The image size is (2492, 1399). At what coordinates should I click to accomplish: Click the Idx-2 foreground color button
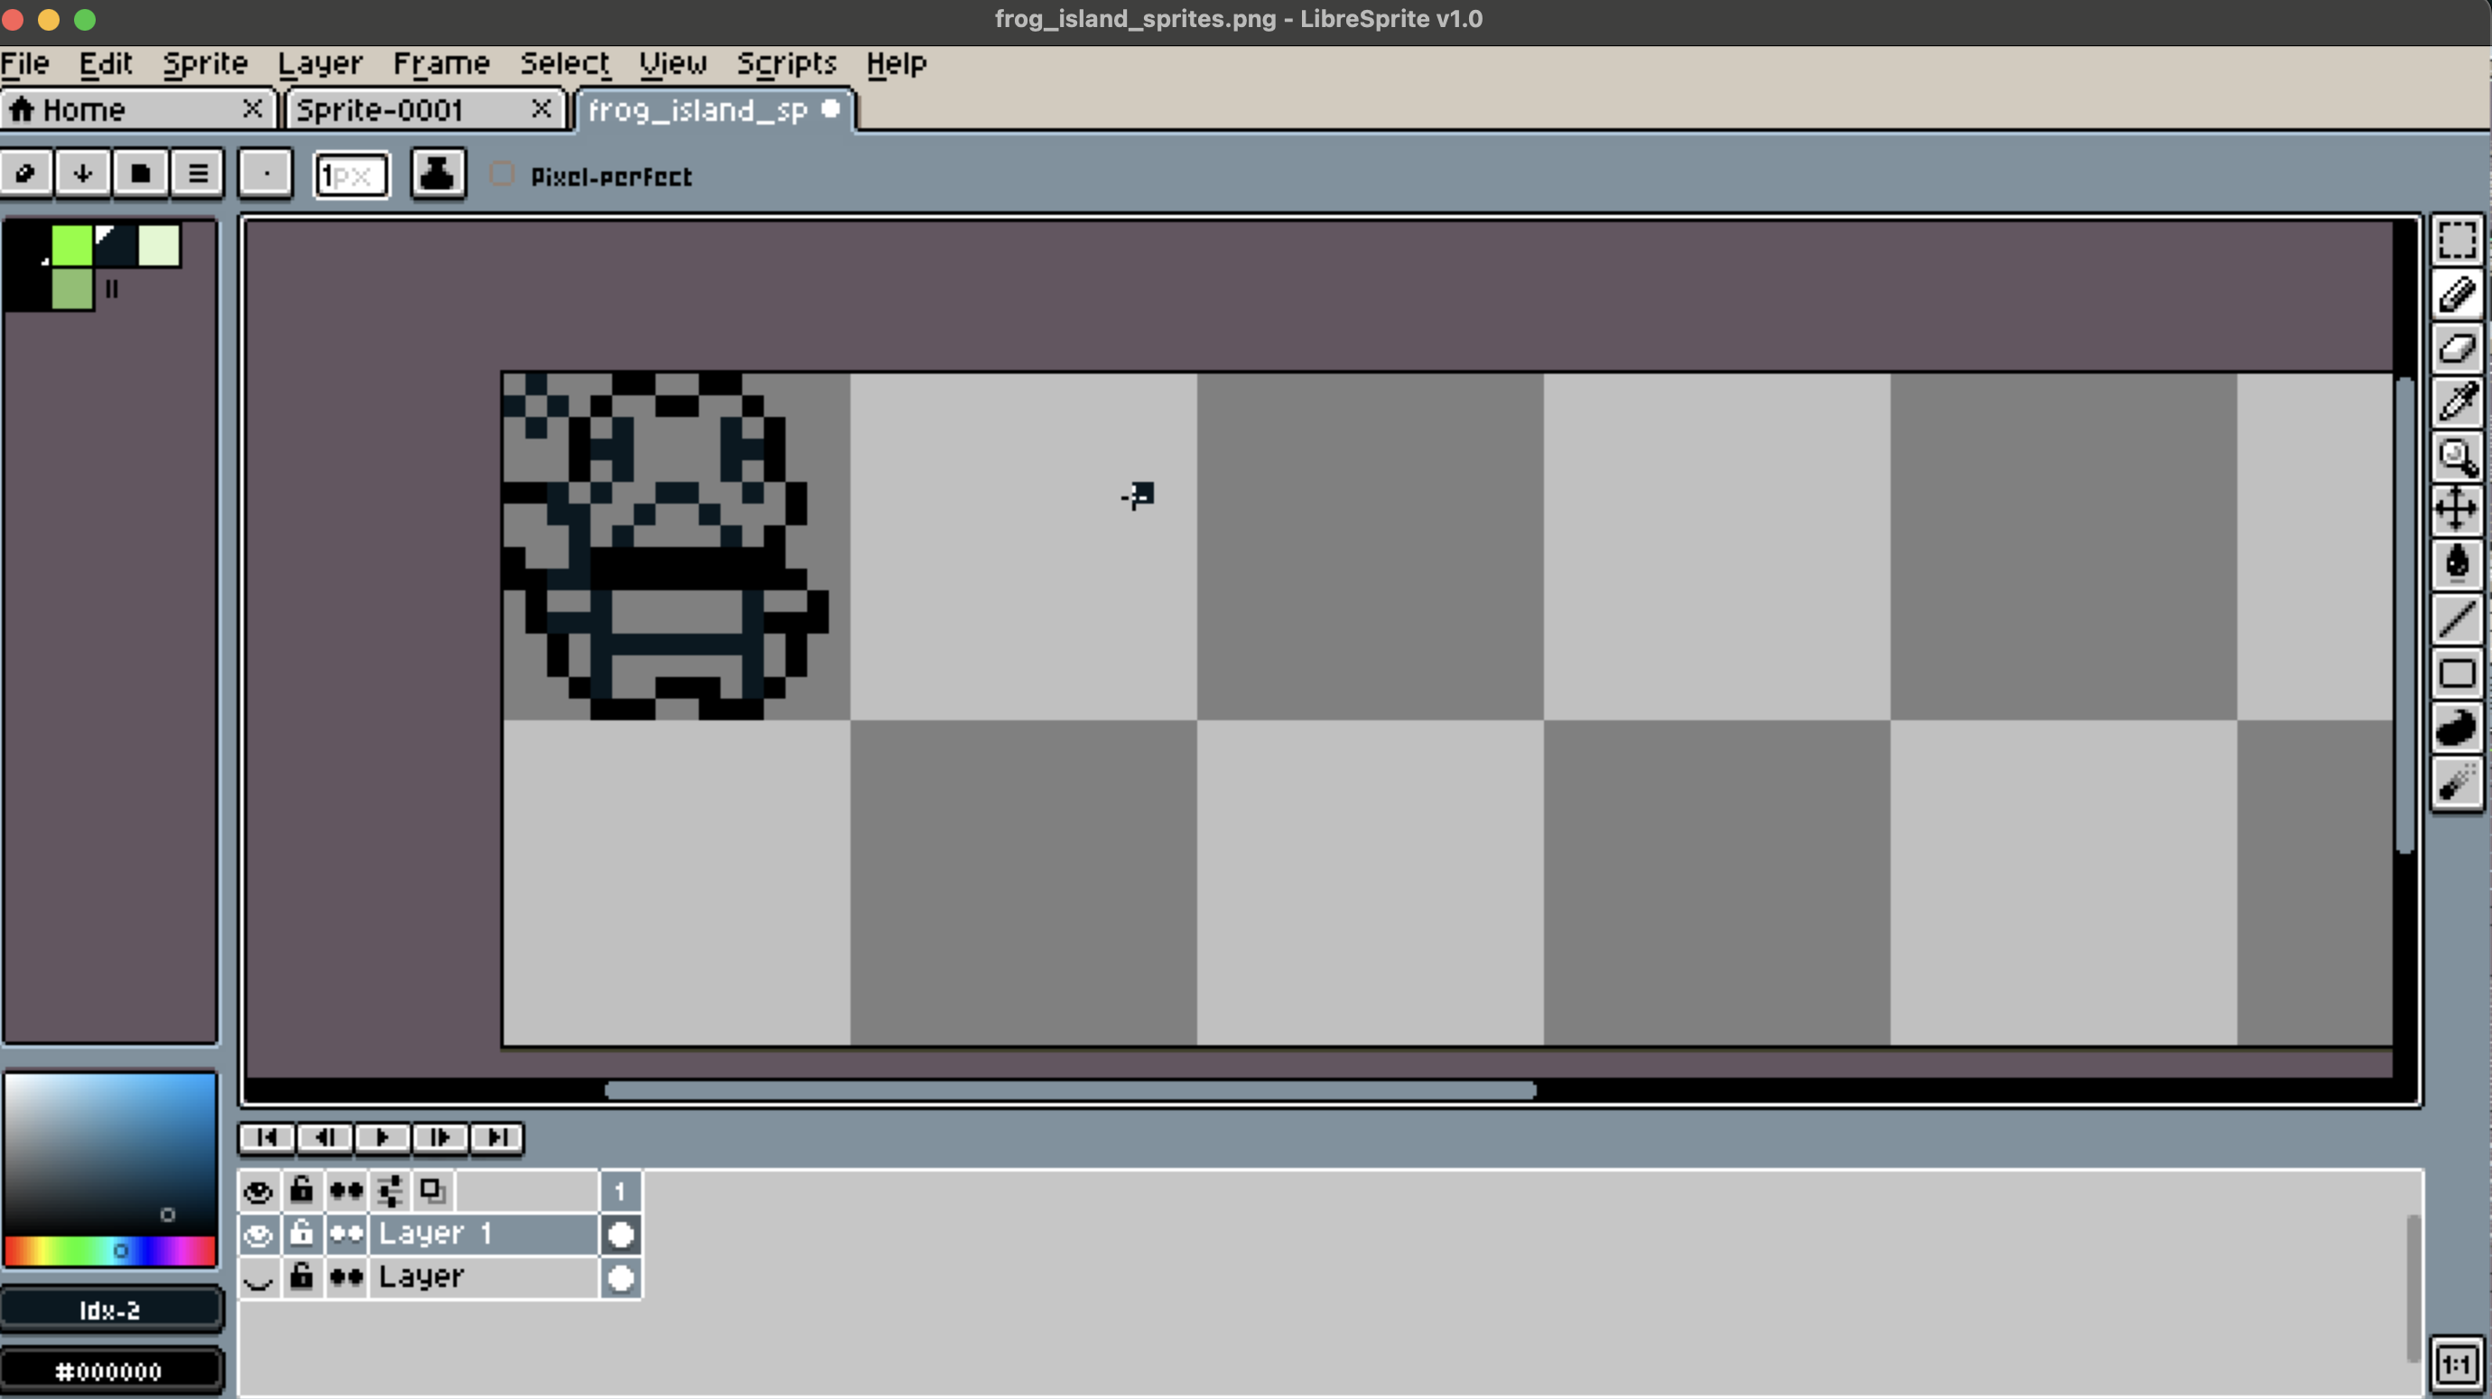coord(110,1310)
